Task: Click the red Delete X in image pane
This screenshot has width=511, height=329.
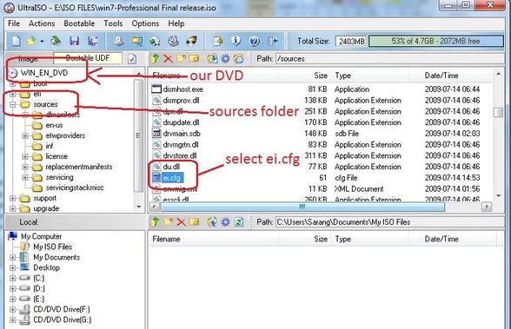Action: coord(169,59)
